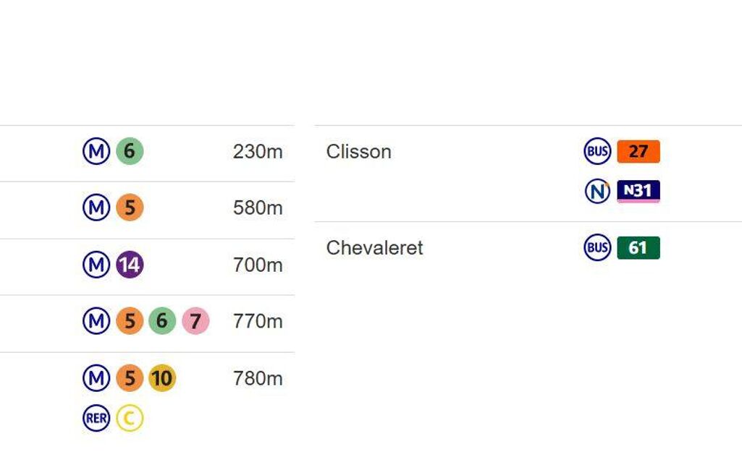Click the orange line 5 badge beside 580m

click(x=130, y=208)
